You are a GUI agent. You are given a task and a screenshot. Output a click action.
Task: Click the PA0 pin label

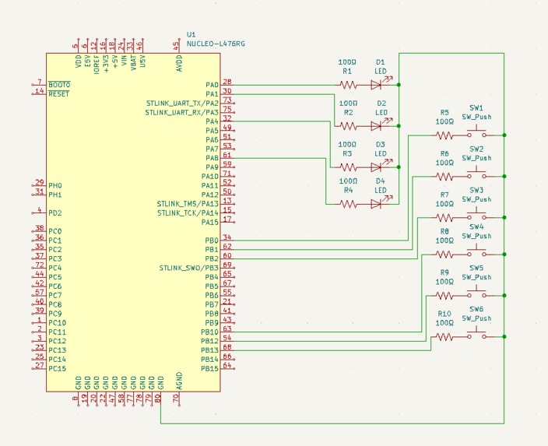pos(213,85)
